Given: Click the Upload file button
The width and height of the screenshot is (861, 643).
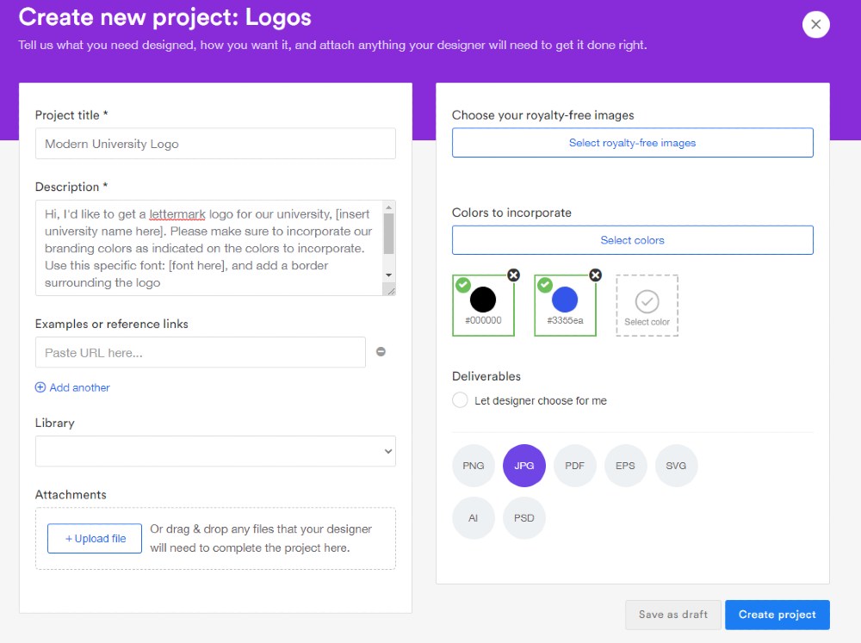Looking at the screenshot, I should [x=95, y=539].
